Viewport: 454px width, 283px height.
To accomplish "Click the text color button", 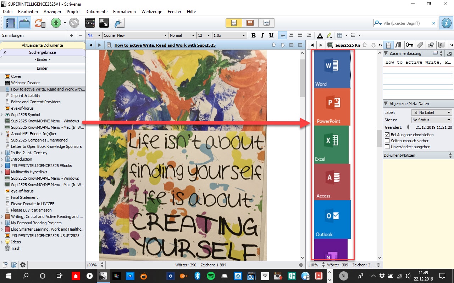I will (x=320, y=35).
